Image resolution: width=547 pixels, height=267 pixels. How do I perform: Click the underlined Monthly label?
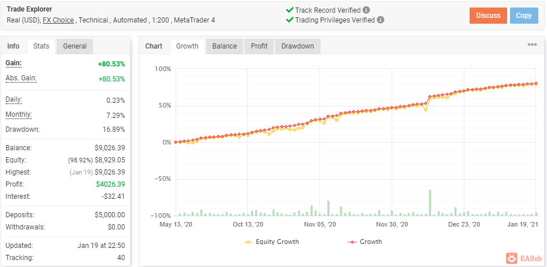[19, 114]
